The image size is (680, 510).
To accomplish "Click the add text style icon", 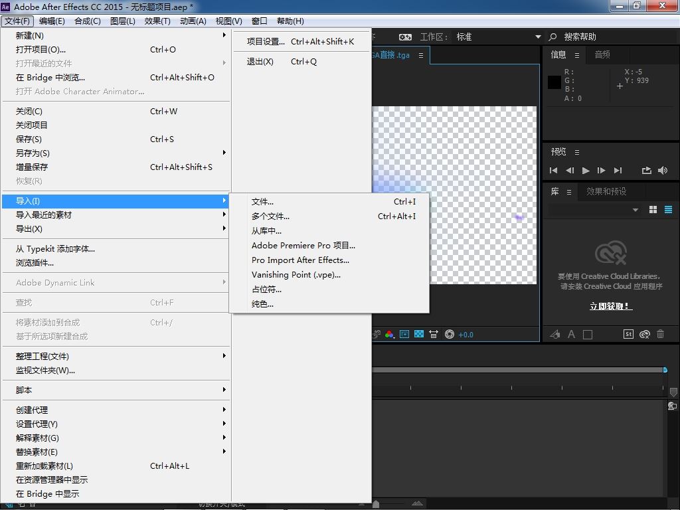I will click(572, 335).
